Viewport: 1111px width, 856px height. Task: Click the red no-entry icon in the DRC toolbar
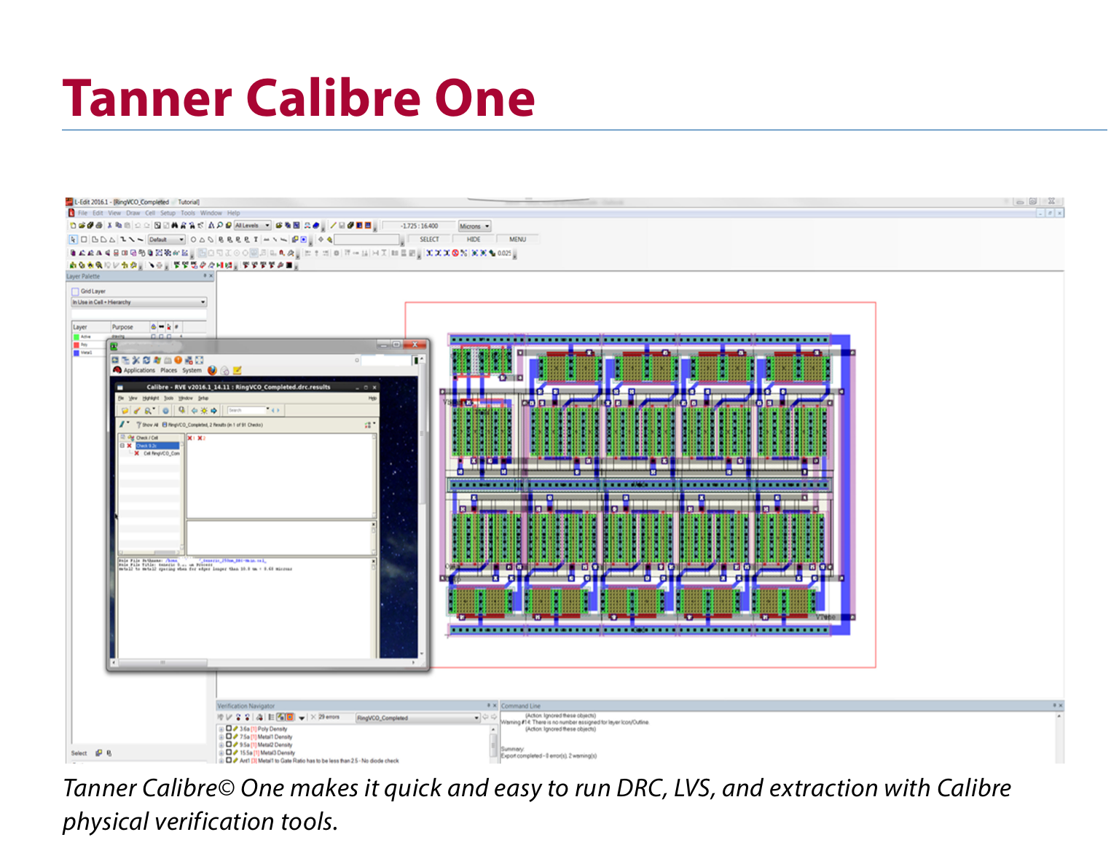455,253
